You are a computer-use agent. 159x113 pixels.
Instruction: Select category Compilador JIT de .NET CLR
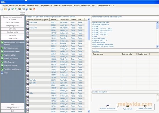103,46
